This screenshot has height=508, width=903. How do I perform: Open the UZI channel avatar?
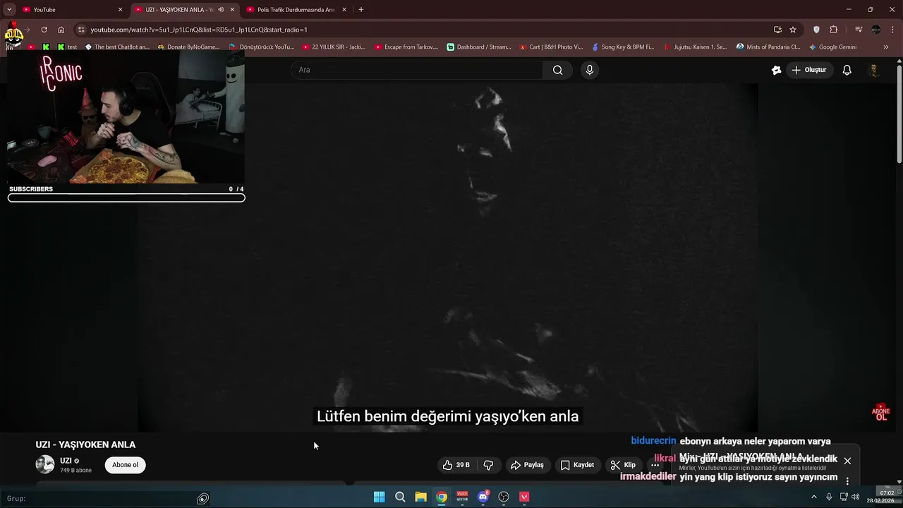(45, 464)
